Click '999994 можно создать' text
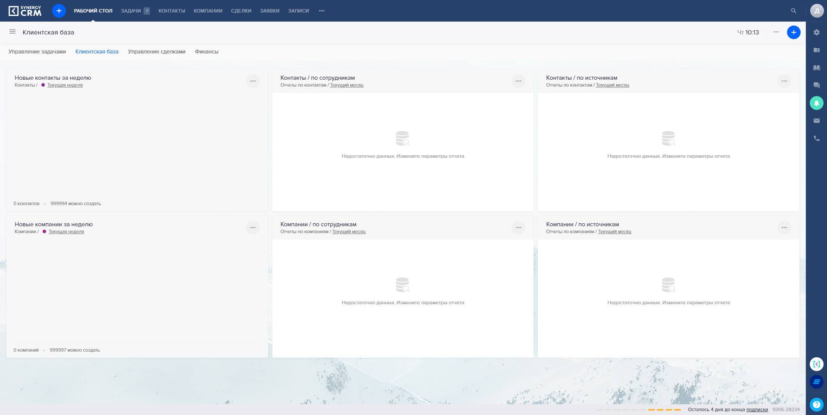The width and height of the screenshot is (827, 415). click(x=75, y=204)
